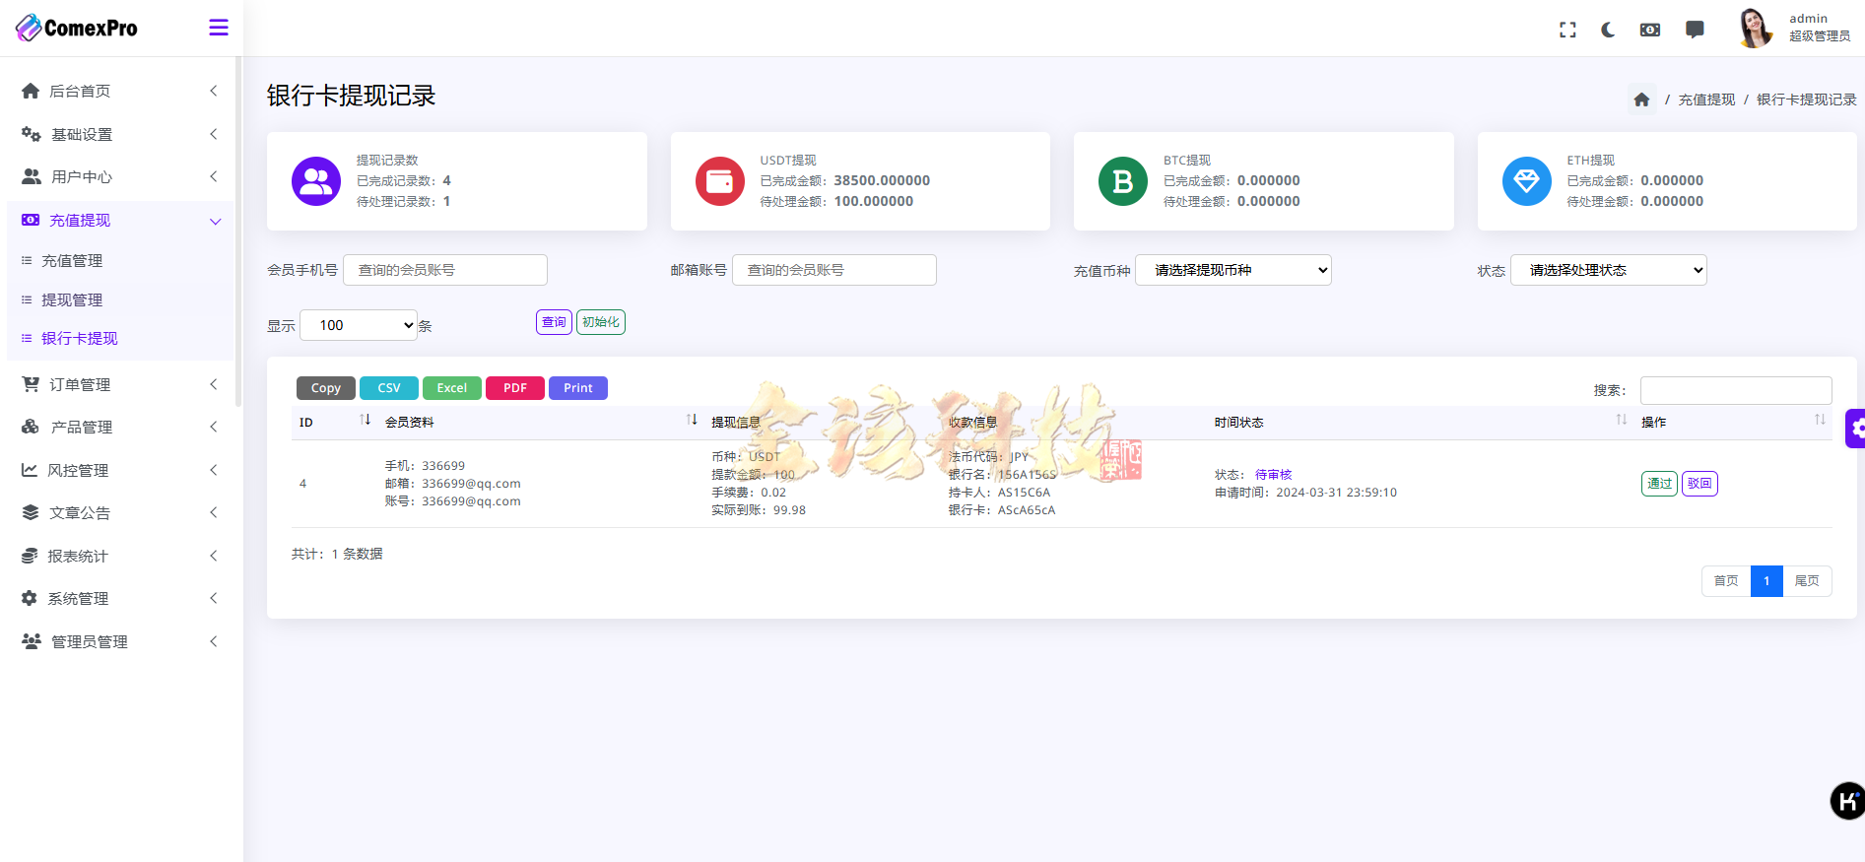Screen dimensions: 1865x862
Task: Click the green BTC icon
Action: coord(1123,181)
